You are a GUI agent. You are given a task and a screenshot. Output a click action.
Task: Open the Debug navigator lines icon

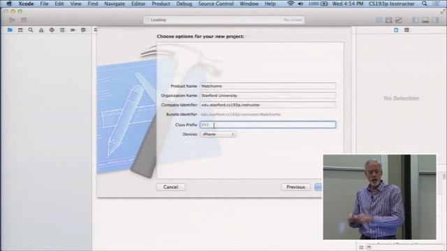[62, 30]
